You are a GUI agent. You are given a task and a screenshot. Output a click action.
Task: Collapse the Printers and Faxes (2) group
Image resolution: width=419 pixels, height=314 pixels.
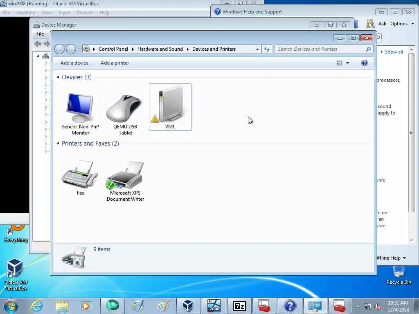pos(58,143)
